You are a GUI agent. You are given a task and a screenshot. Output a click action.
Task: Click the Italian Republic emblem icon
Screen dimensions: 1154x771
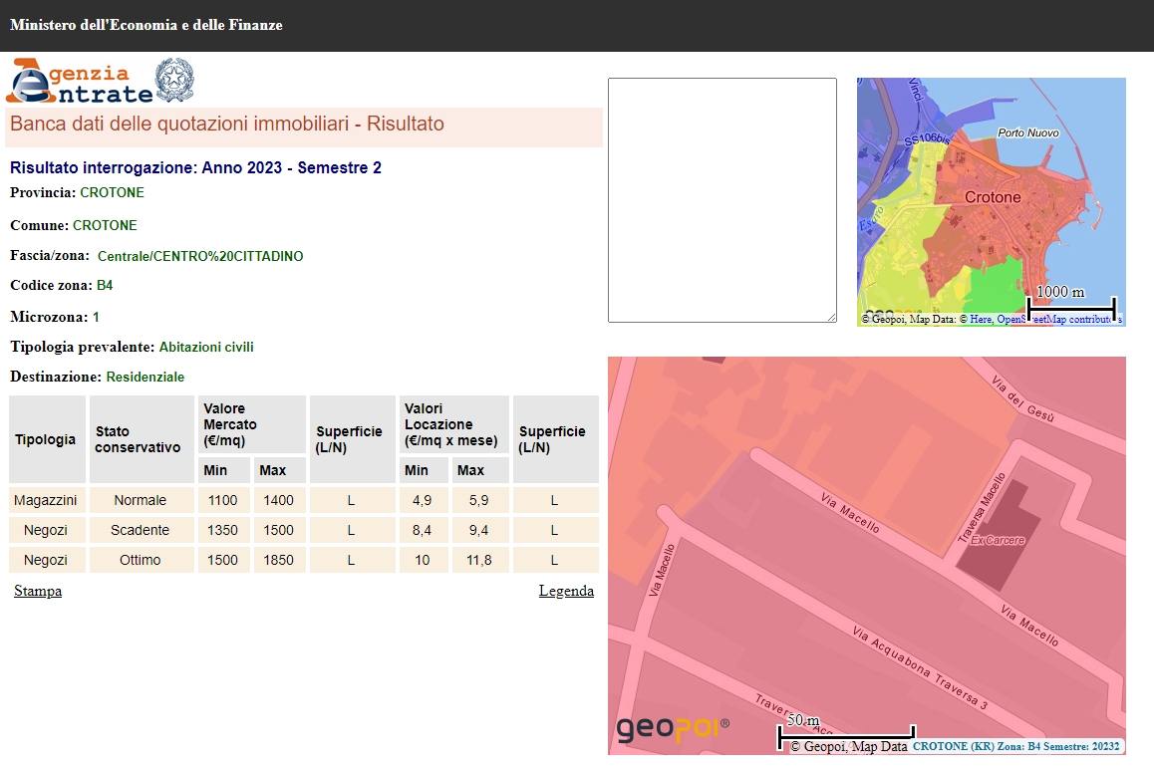click(175, 80)
